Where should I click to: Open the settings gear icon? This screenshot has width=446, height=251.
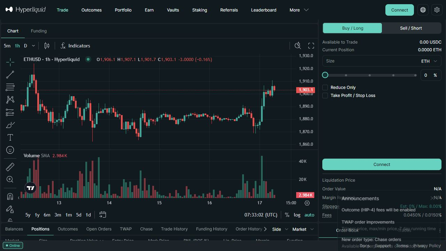coord(437,10)
